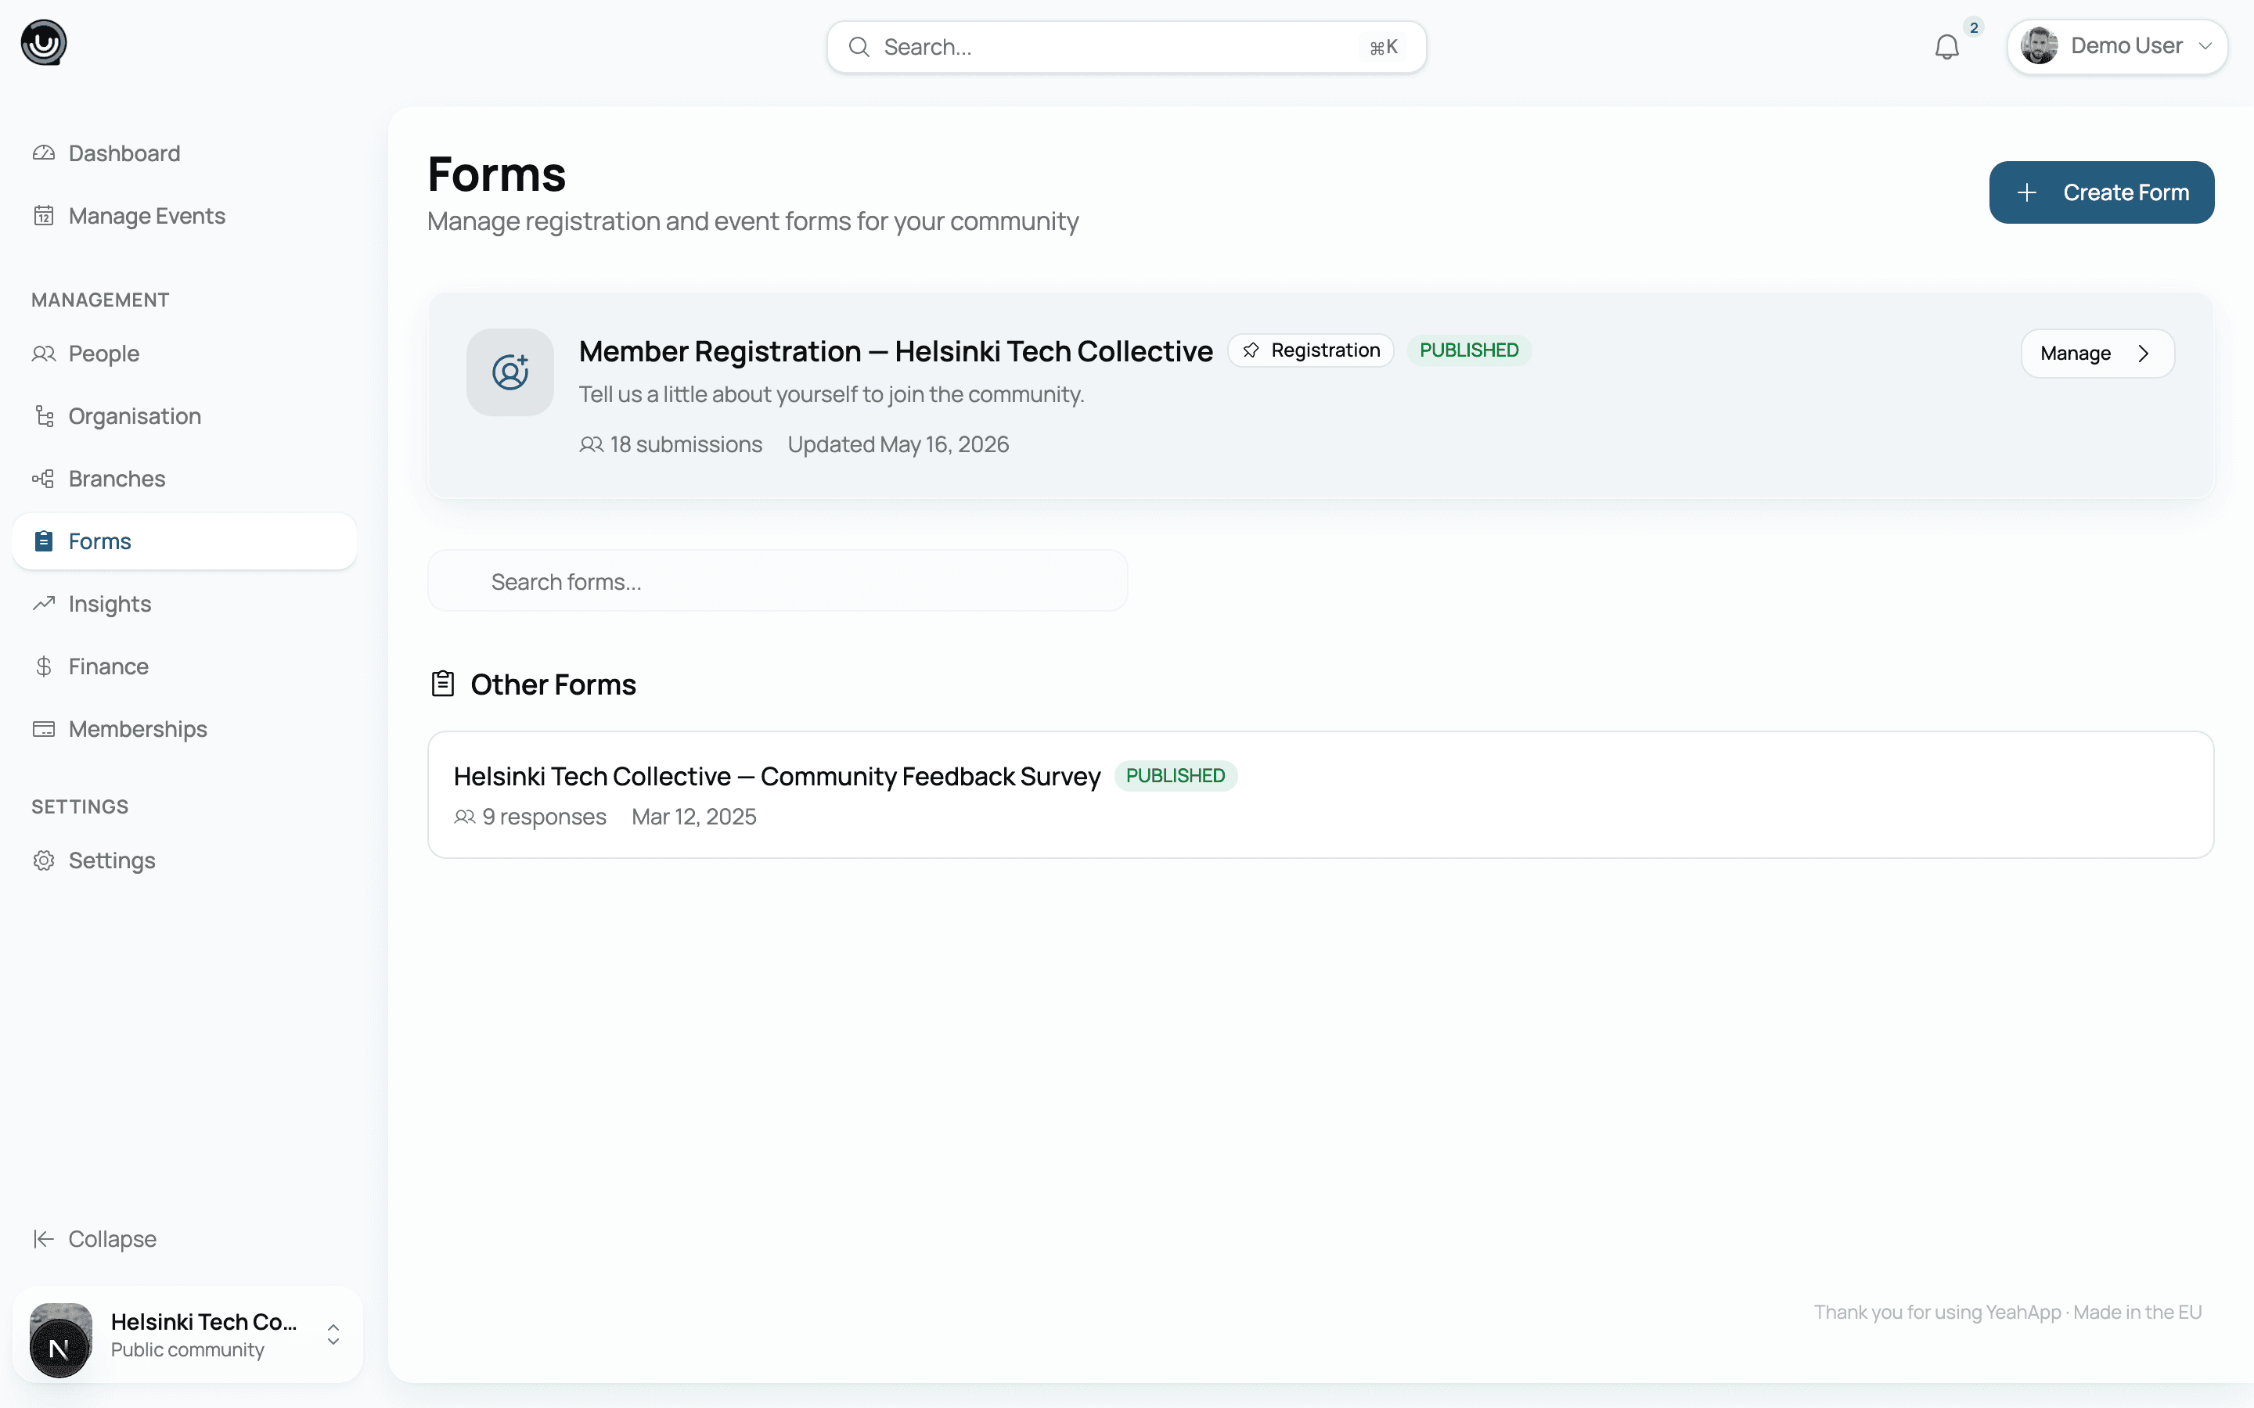The image size is (2254, 1408).
Task: Open Settings from the sidebar
Action: click(185, 860)
